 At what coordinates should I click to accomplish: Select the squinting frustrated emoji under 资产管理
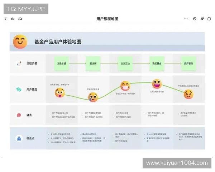(189, 94)
